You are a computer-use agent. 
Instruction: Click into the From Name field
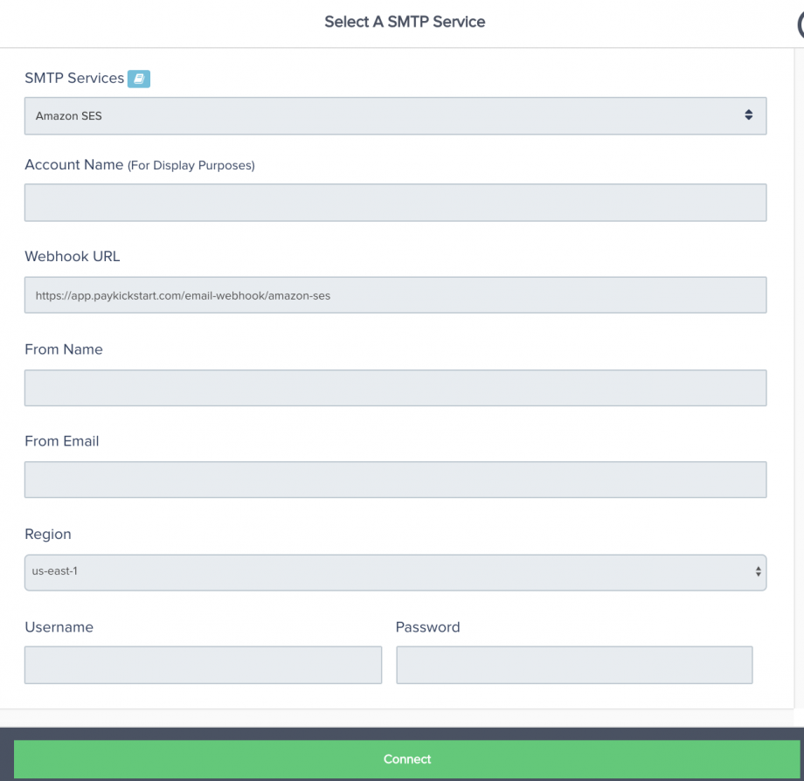click(x=395, y=388)
